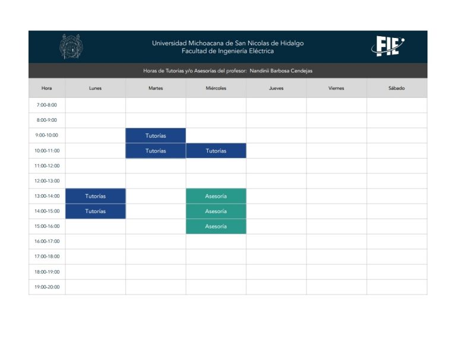
Task: Click the Sábado column header
Action: 397,88
